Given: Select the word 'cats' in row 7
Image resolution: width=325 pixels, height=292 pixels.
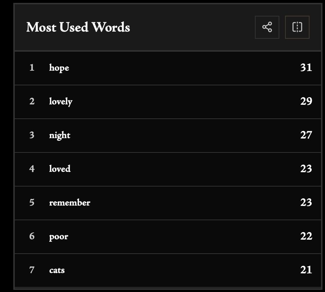Looking at the screenshot, I should [57, 270].
